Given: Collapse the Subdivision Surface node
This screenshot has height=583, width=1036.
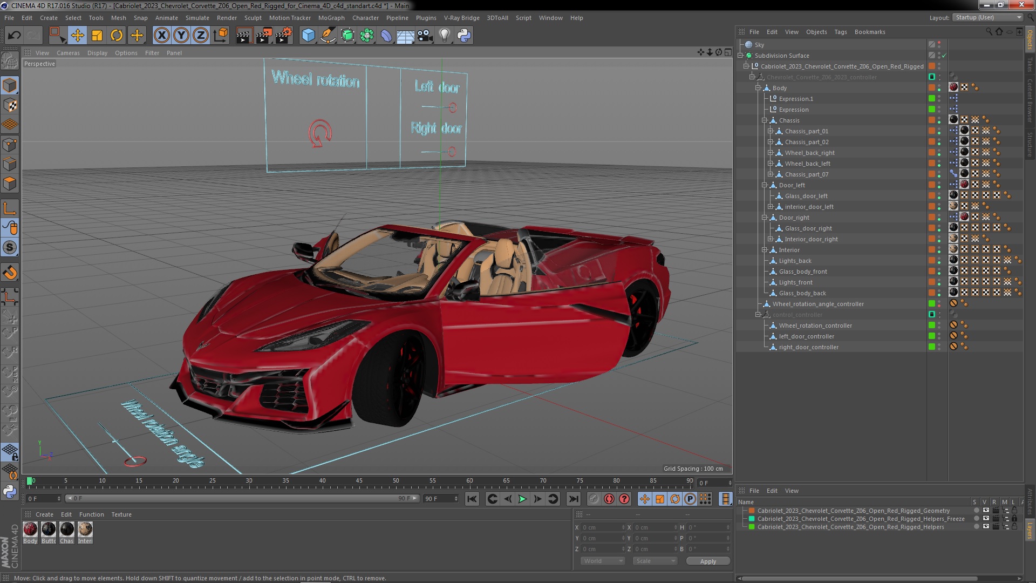Looking at the screenshot, I should coord(740,56).
